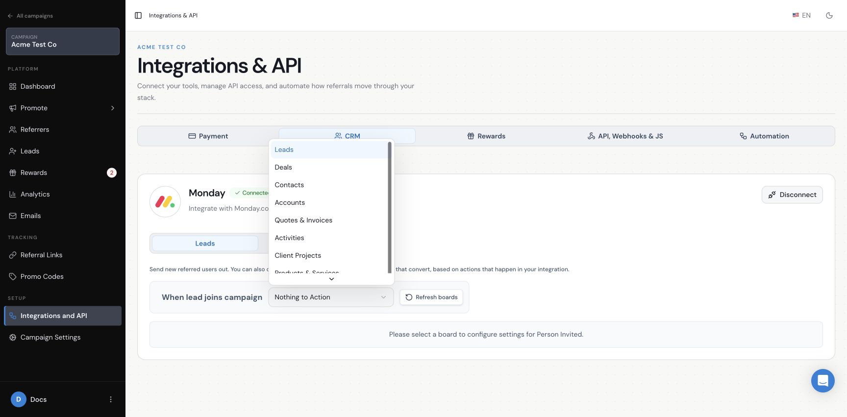The width and height of the screenshot is (847, 417).
Task: Click the Integrations and API sidebar icon
Action: pyautogui.click(x=13, y=316)
